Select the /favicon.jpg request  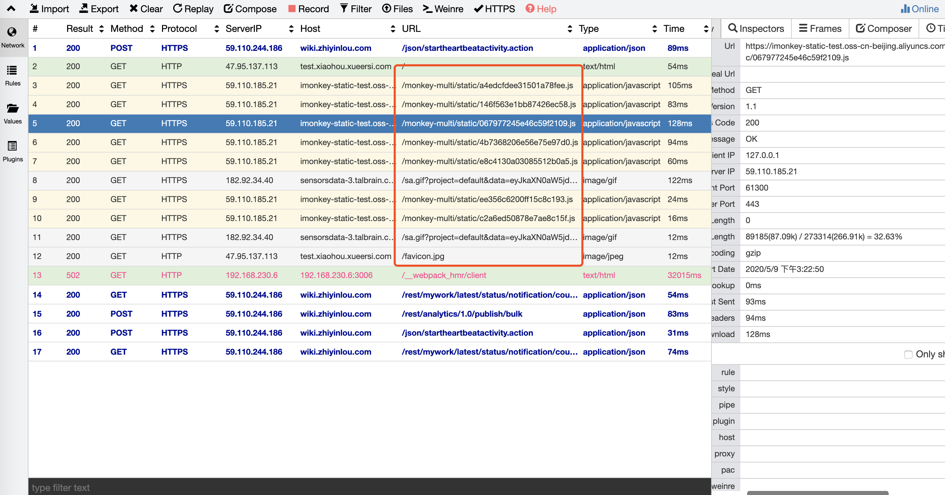point(369,256)
